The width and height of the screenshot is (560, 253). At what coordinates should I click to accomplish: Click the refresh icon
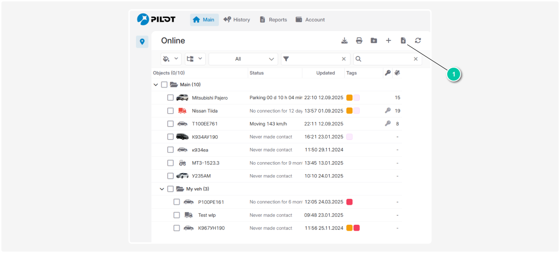point(418,41)
